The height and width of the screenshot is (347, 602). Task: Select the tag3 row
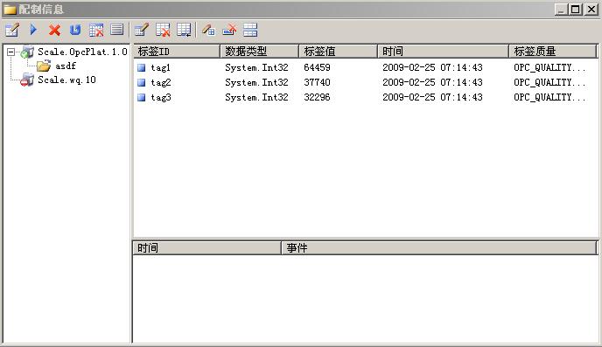pos(366,97)
